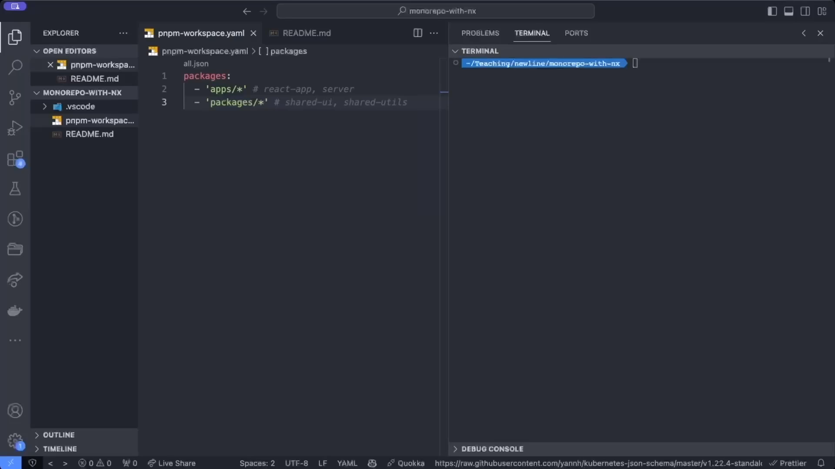Toggle the bottom panel layout button
The width and height of the screenshot is (835, 469).
pos(788,11)
